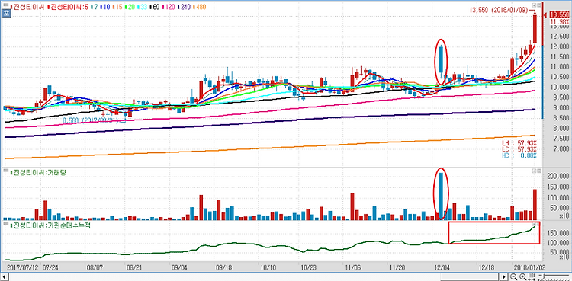The height and width of the screenshot is (281, 572).
Task: Click the 09/04 date axis label
Action: 179,267
